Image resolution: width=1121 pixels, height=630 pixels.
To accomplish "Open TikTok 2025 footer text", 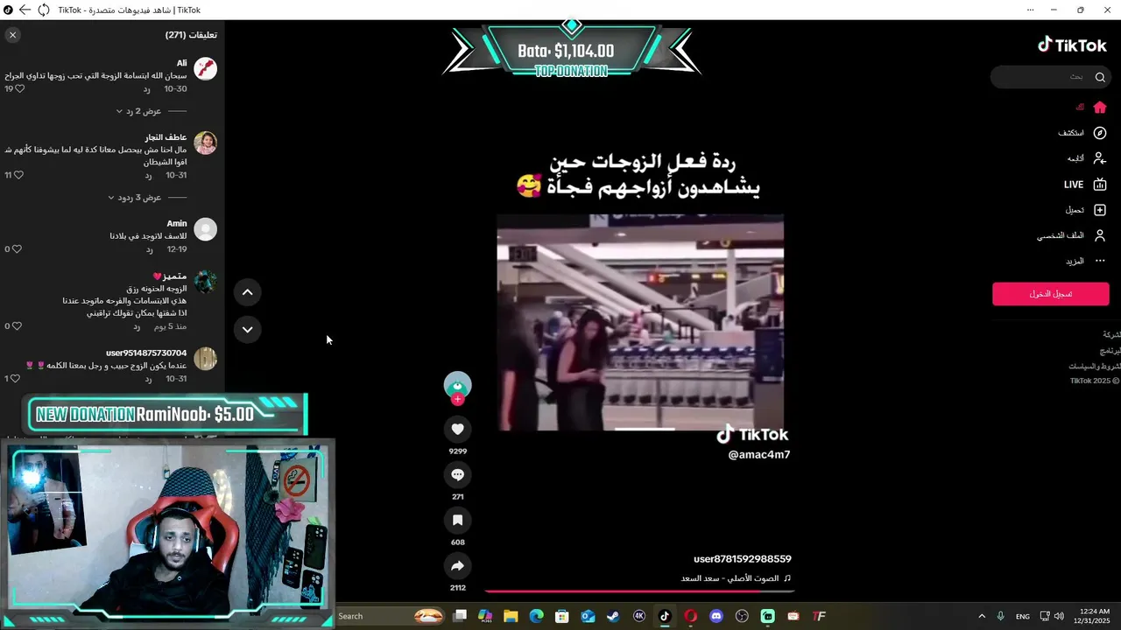I will click(x=1095, y=381).
